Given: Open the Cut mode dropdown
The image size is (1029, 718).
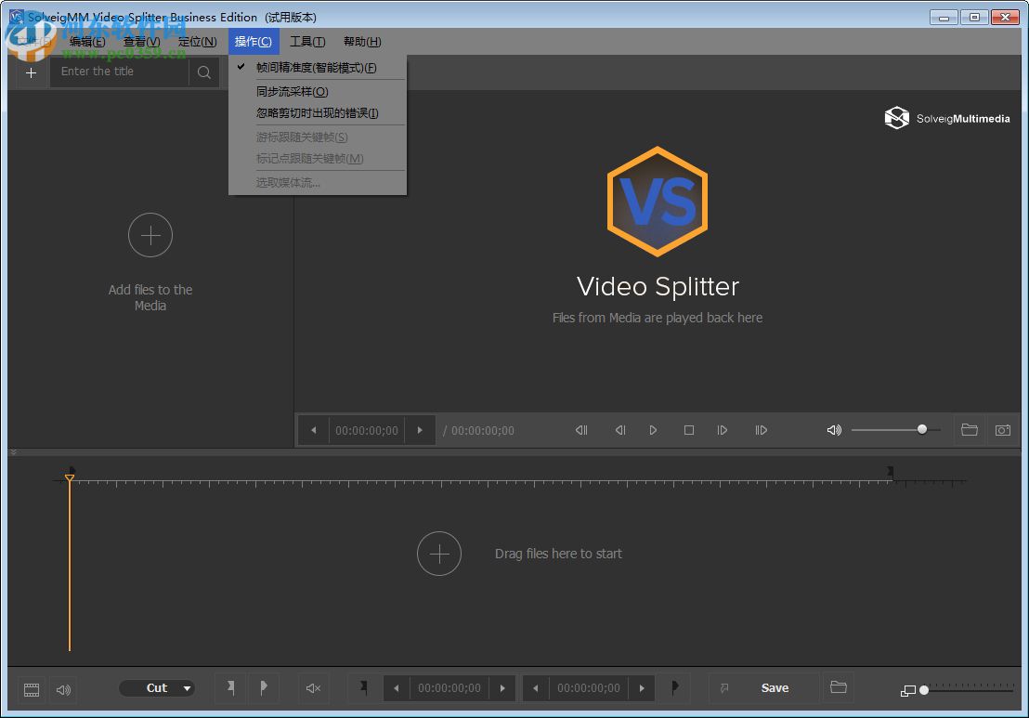Looking at the screenshot, I should [156, 687].
